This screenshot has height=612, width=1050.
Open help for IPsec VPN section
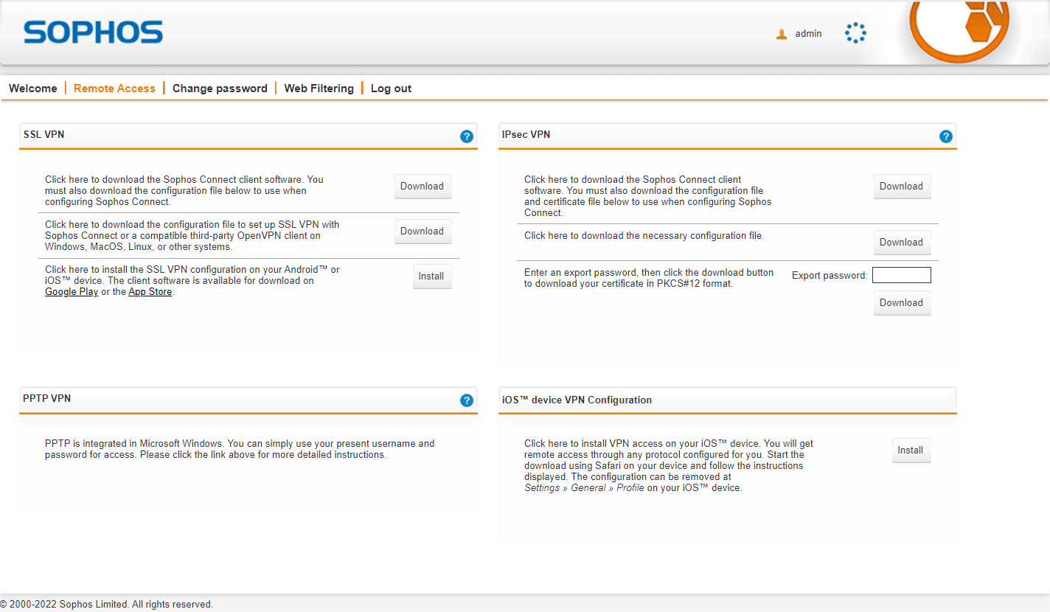(945, 136)
